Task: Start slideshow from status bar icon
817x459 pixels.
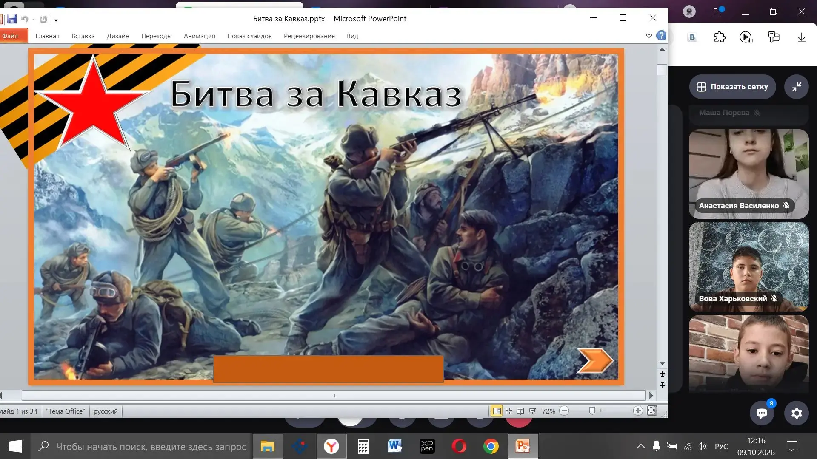Action: point(532,411)
